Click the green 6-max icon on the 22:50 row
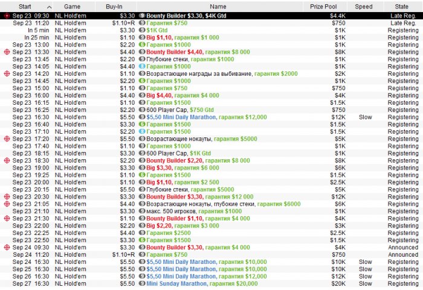The width and height of the screenshot is (423, 290). (142, 240)
